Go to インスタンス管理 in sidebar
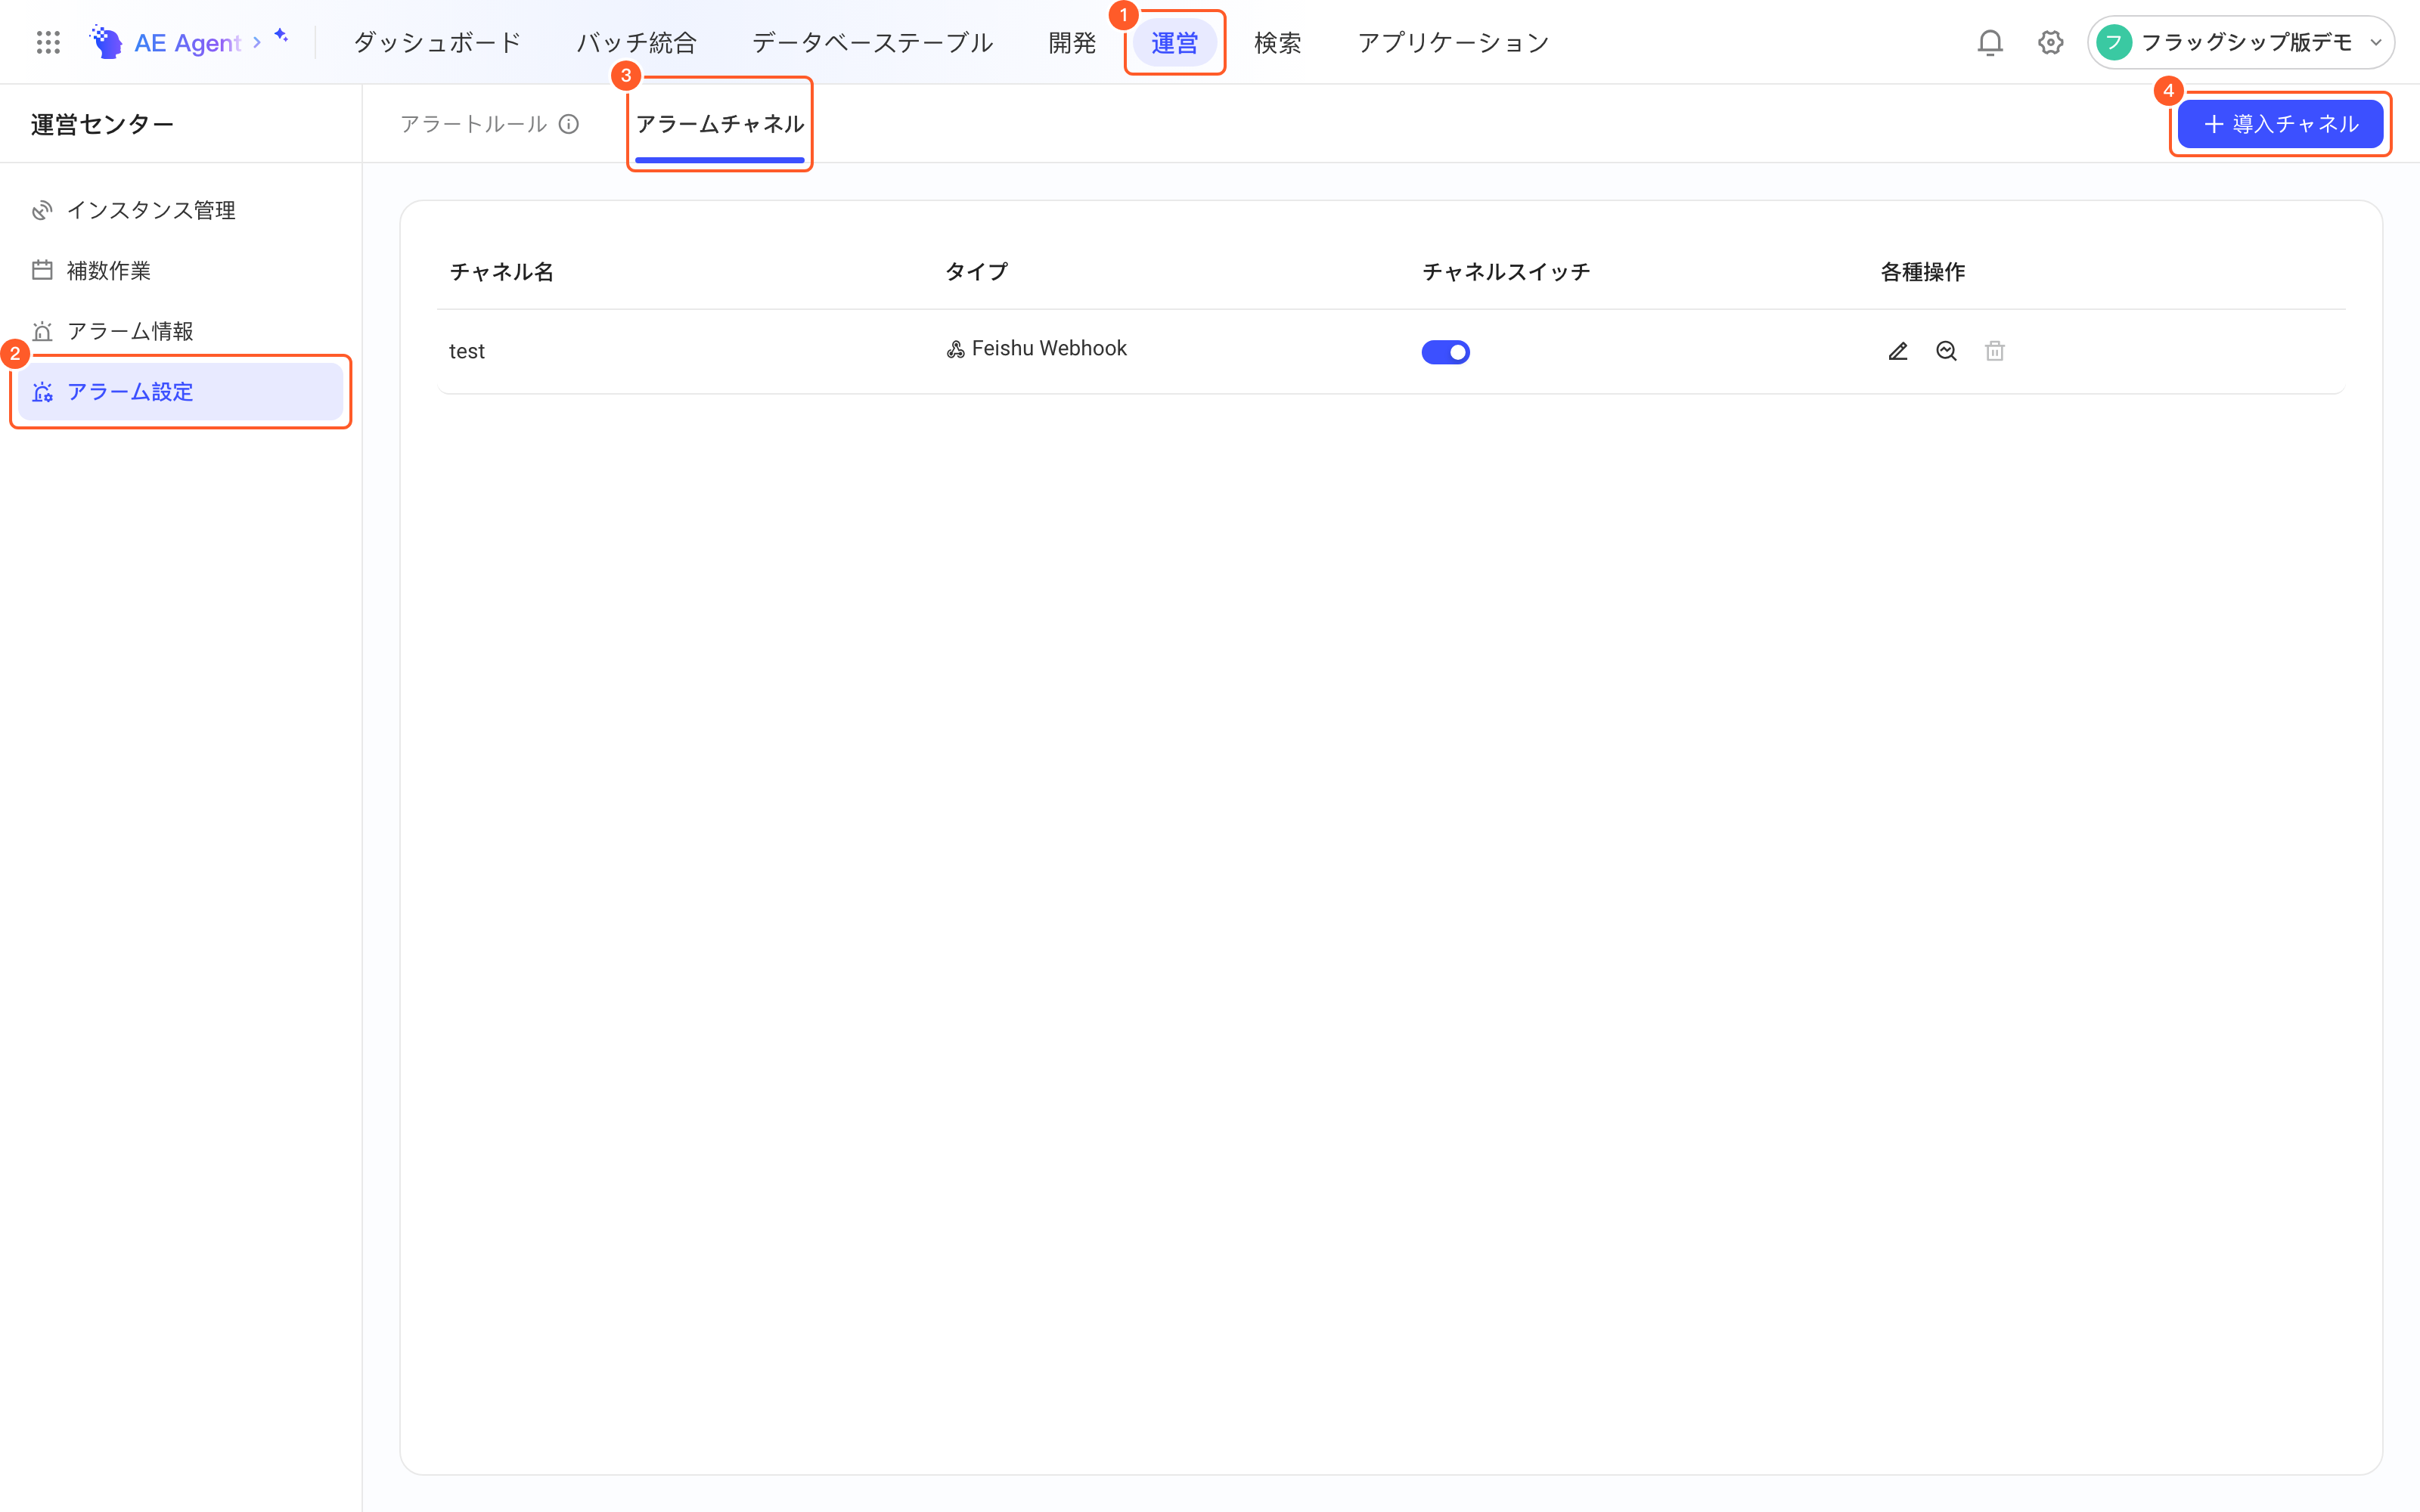Viewport: 2420px width, 1512px height. pyautogui.click(x=180, y=210)
